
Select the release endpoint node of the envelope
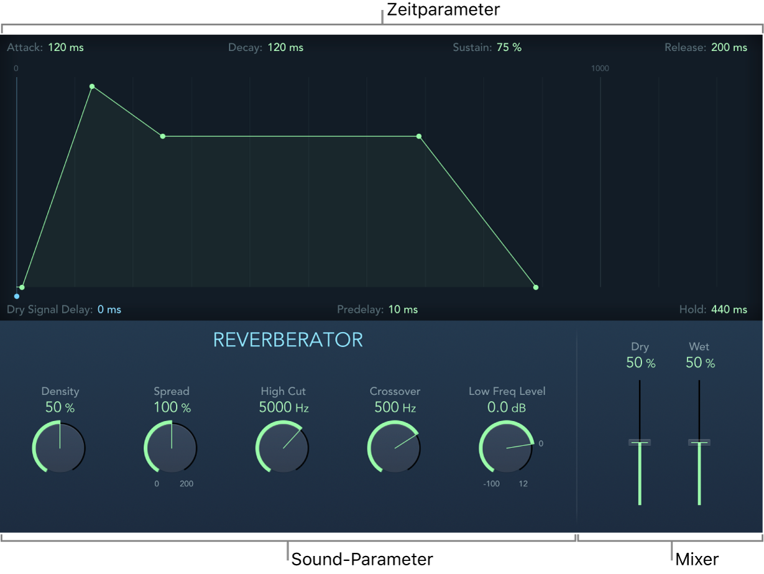(536, 287)
